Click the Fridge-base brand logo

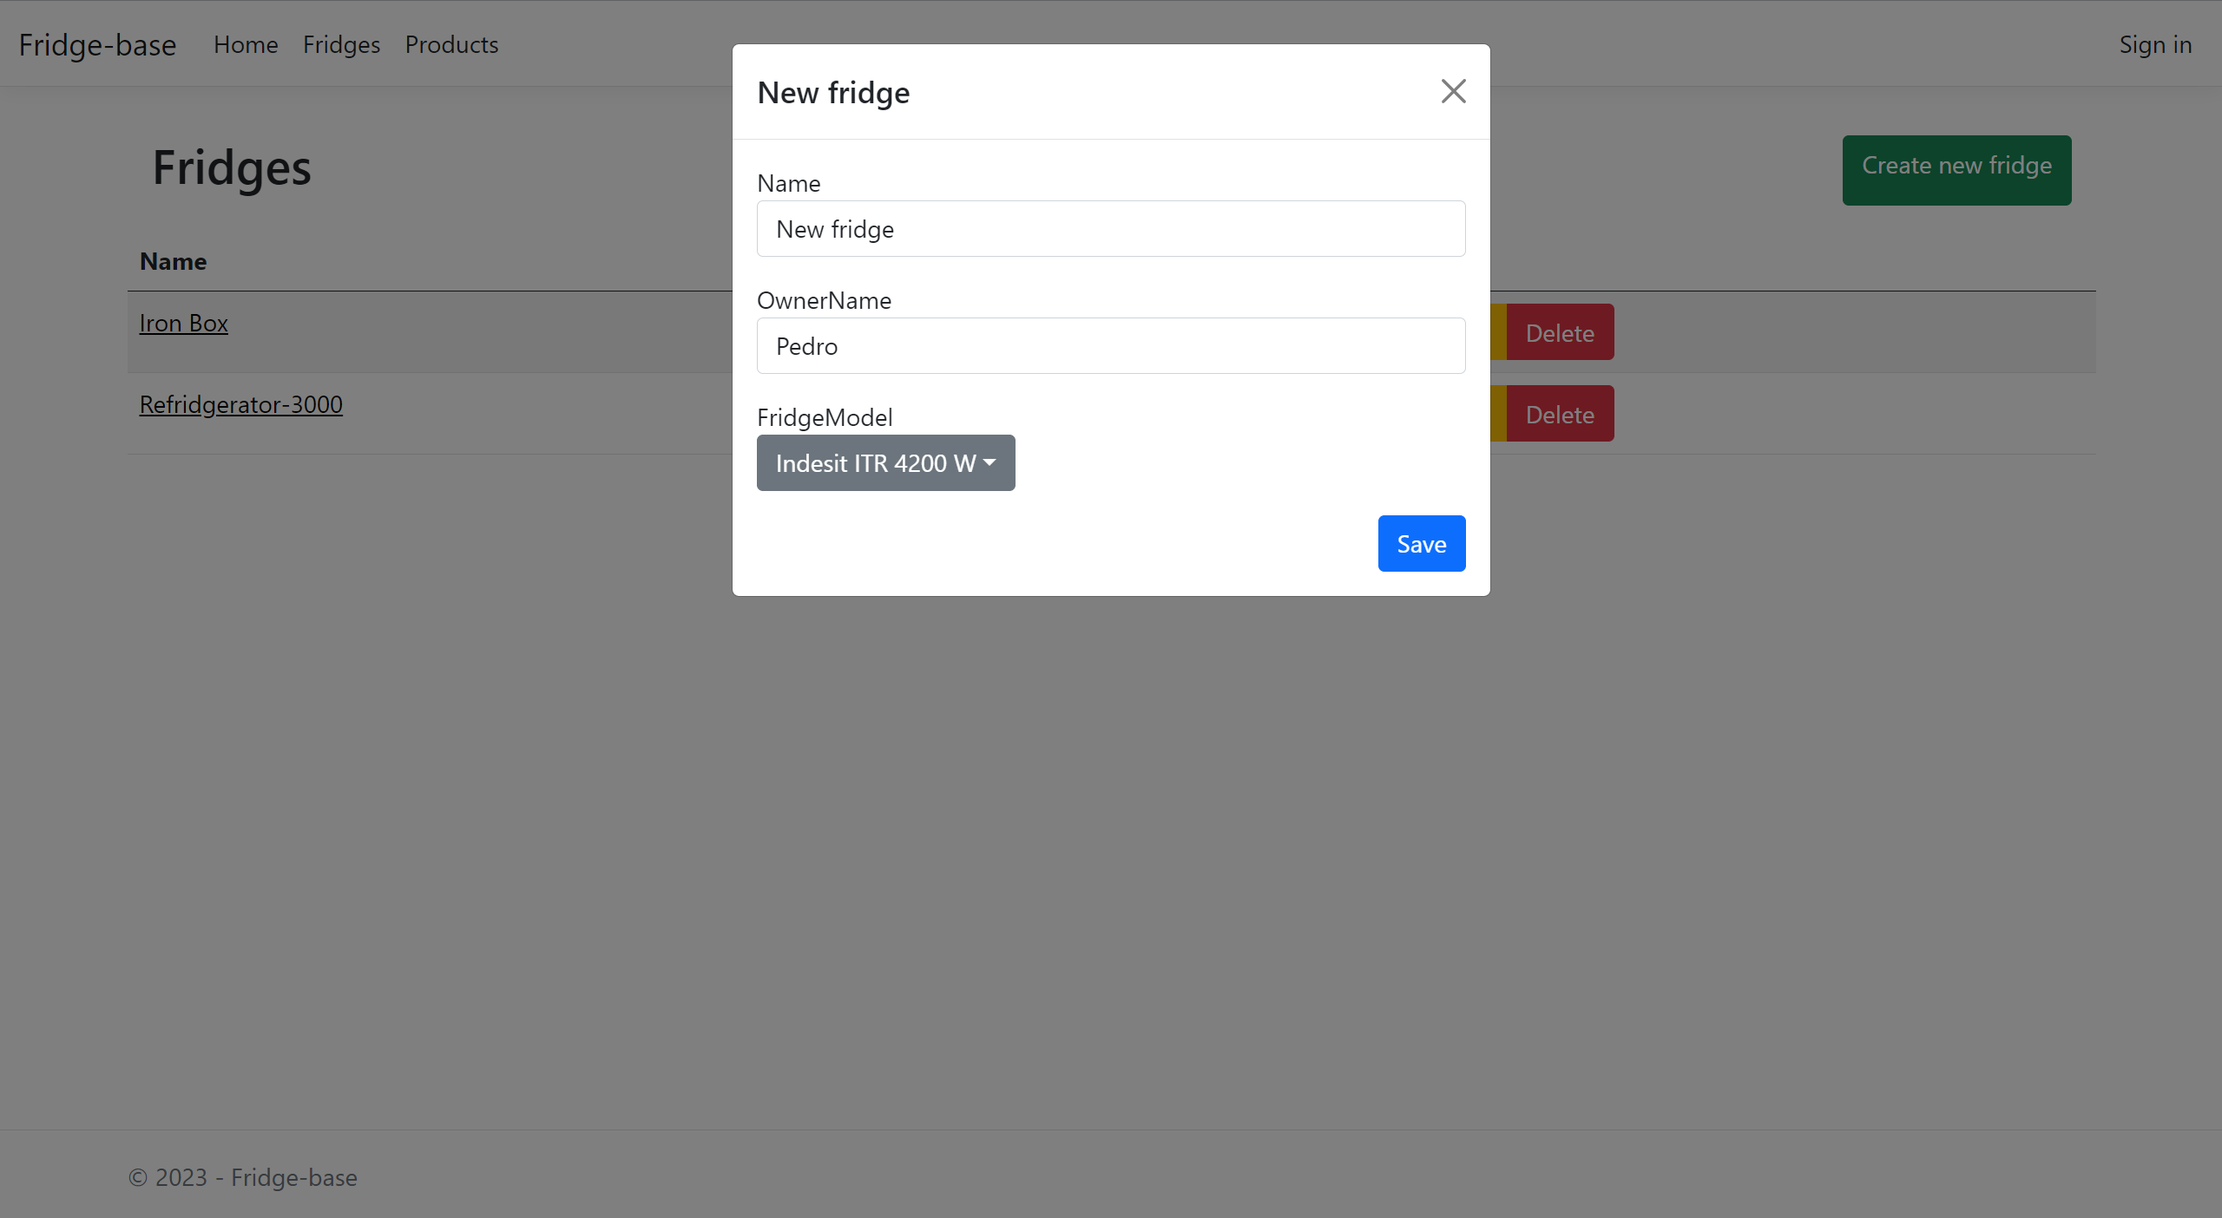click(x=97, y=44)
